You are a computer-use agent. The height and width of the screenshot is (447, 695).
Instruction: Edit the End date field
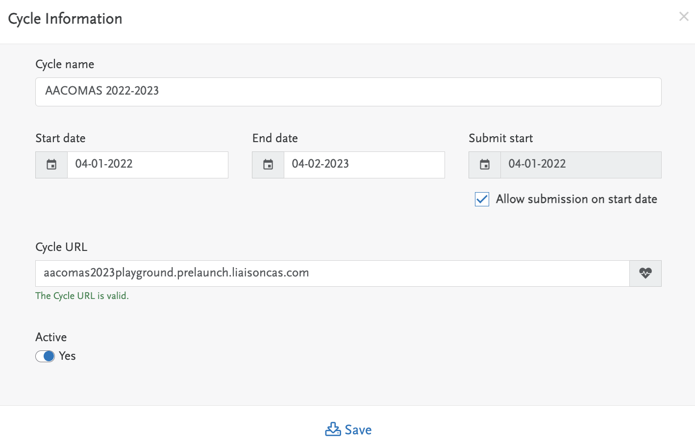point(364,165)
